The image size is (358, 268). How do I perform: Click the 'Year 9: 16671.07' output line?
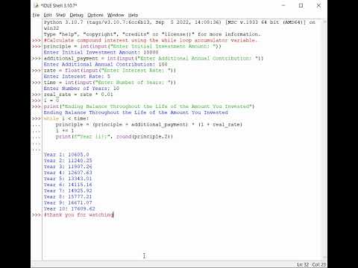click(68, 202)
